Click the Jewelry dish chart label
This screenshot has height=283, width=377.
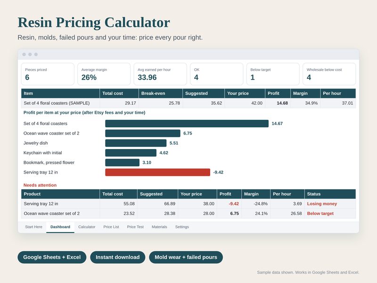tap(36, 143)
